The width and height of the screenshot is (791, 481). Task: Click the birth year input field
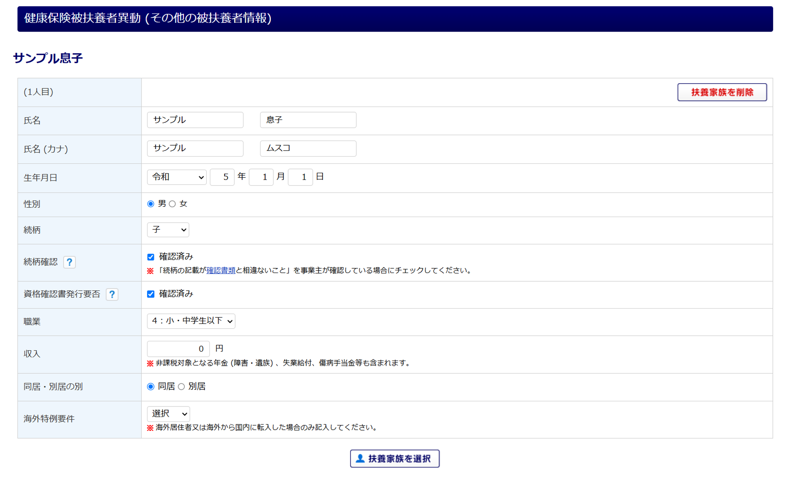pos(222,177)
